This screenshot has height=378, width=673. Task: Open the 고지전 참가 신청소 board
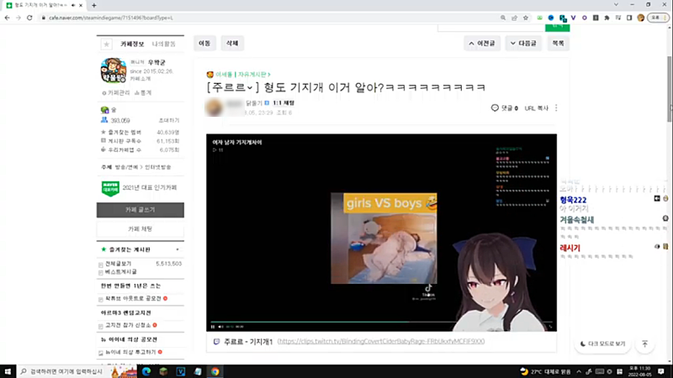pos(128,325)
